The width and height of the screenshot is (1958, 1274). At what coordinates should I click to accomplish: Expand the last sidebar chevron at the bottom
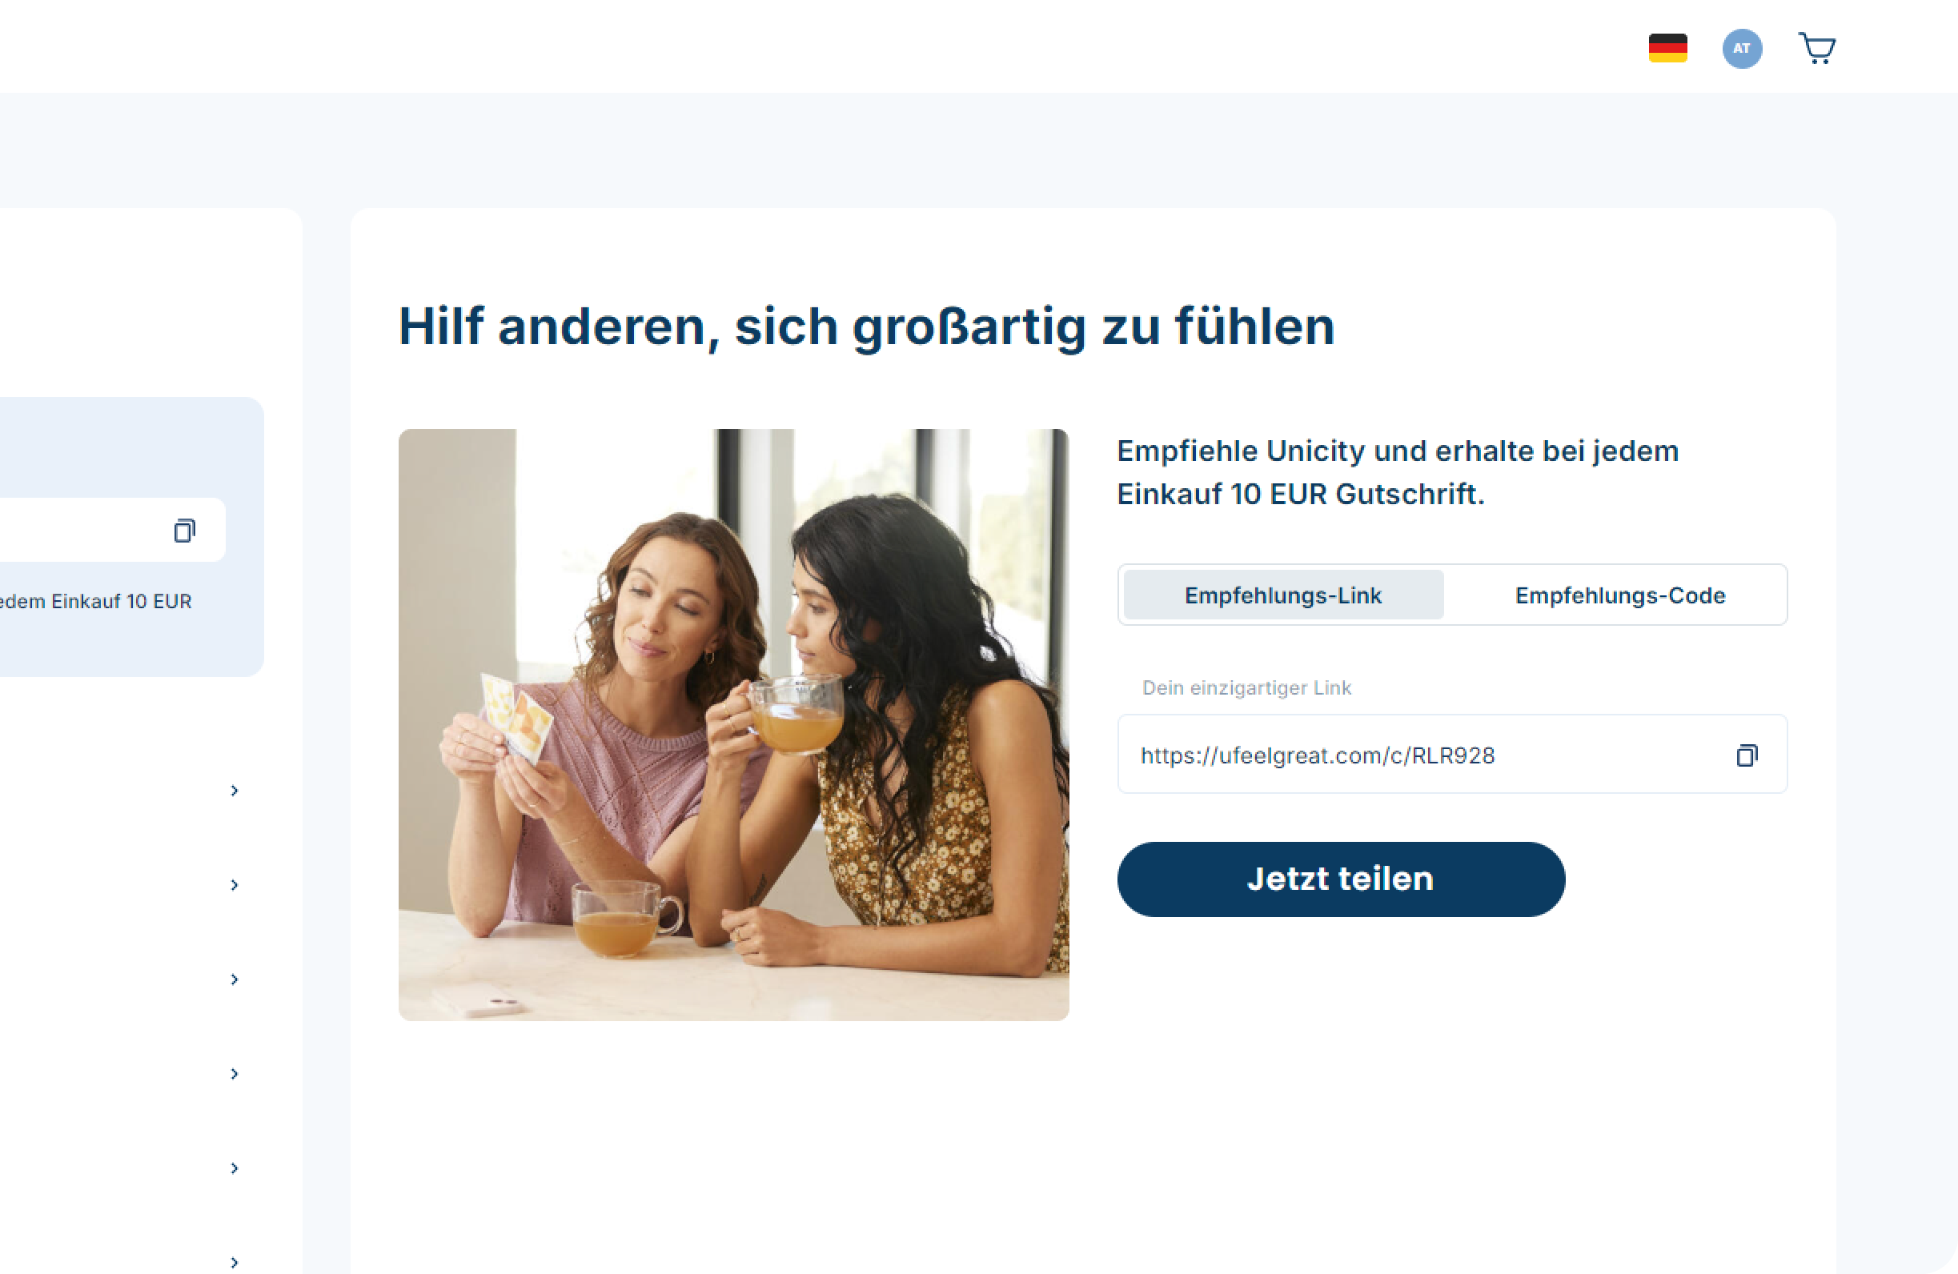click(x=235, y=1263)
